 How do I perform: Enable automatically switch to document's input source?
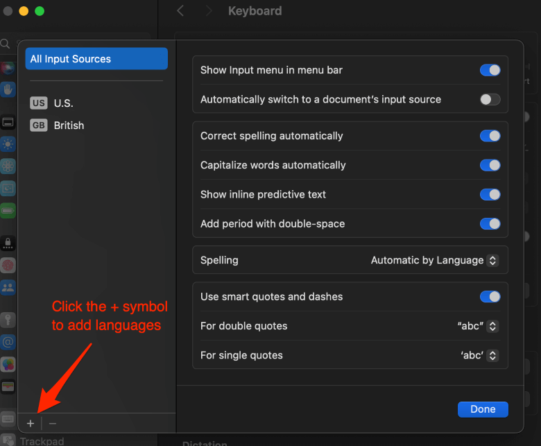coord(490,99)
